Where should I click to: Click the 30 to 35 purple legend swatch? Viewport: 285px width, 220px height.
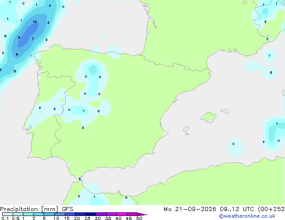click(x=101, y=214)
